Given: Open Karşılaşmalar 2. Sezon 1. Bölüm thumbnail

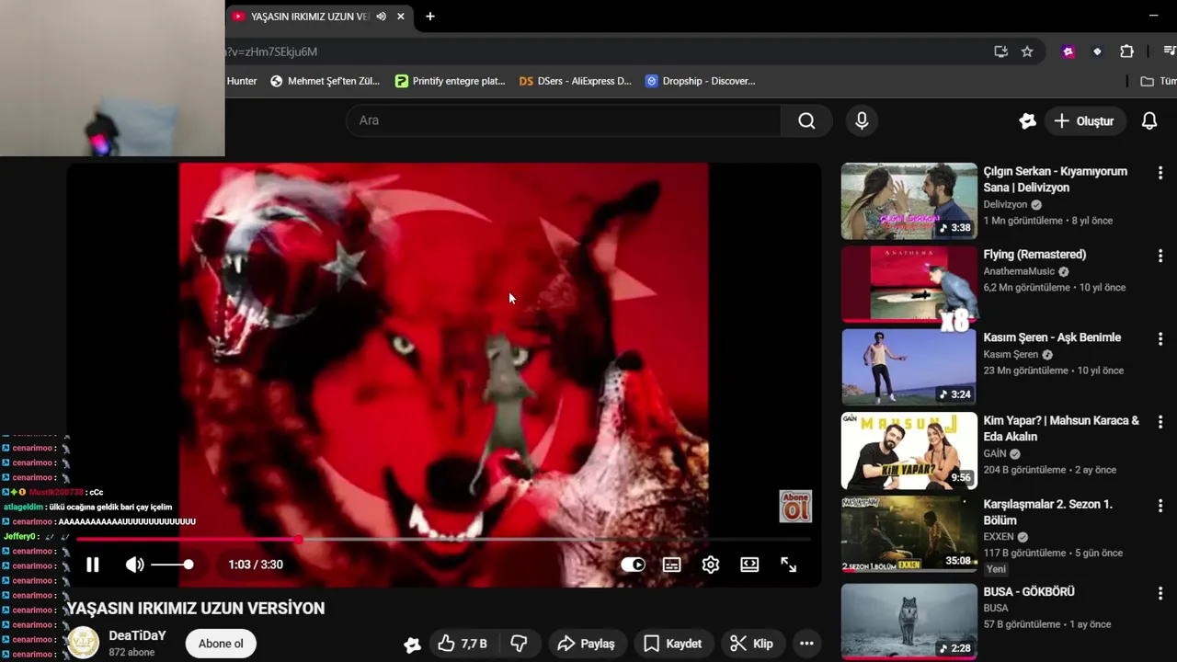Looking at the screenshot, I should pos(908,533).
